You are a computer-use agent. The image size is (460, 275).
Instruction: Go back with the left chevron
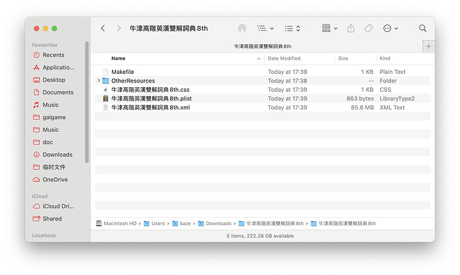tap(103, 29)
